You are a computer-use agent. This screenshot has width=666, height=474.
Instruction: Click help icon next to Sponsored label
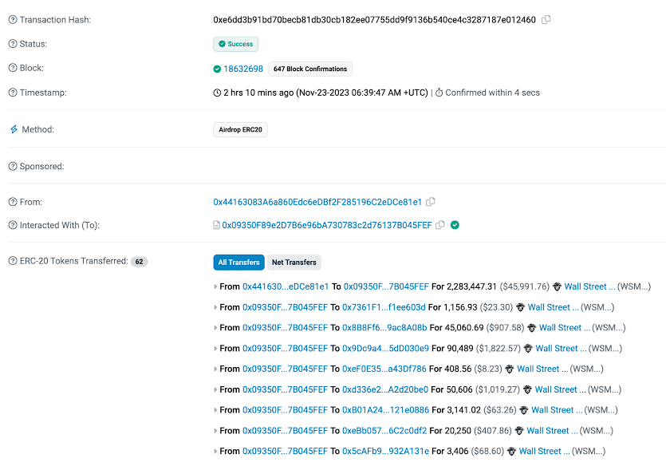pyautogui.click(x=13, y=166)
